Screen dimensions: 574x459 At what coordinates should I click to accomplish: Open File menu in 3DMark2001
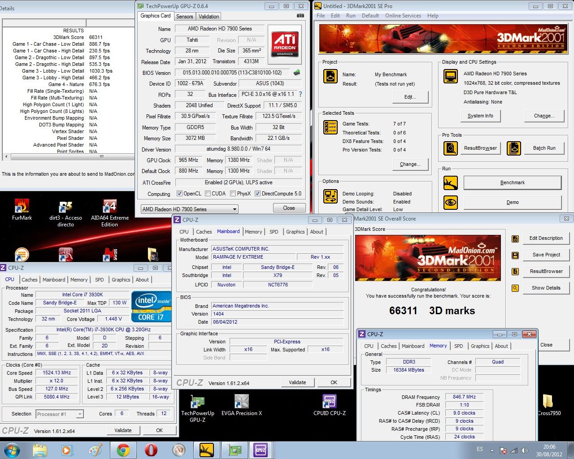[x=321, y=16]
